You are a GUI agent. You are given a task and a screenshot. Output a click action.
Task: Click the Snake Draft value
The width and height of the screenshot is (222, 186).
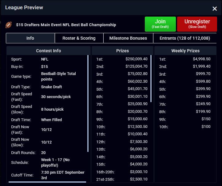click(51, 87)
